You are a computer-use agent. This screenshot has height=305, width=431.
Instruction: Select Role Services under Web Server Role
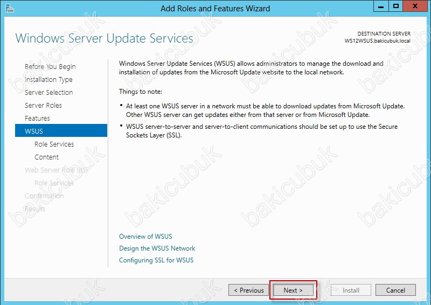[54, 183]
